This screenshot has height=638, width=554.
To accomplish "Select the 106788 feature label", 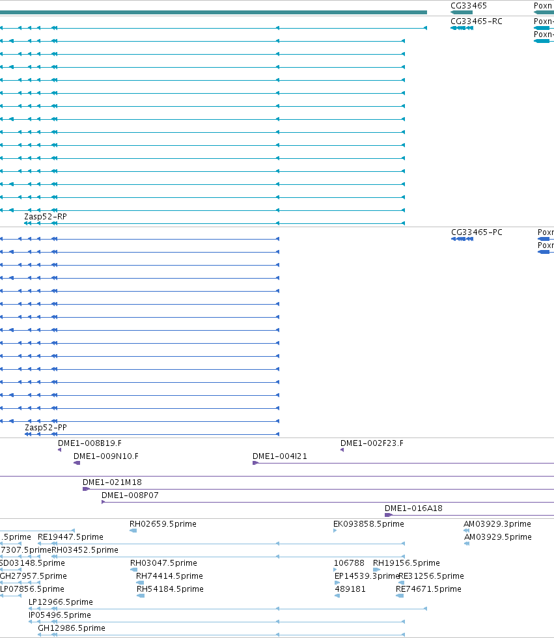I will coord(349,562).
